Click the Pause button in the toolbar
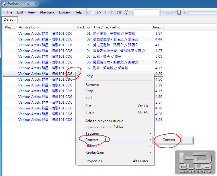 tap(106, 12)
